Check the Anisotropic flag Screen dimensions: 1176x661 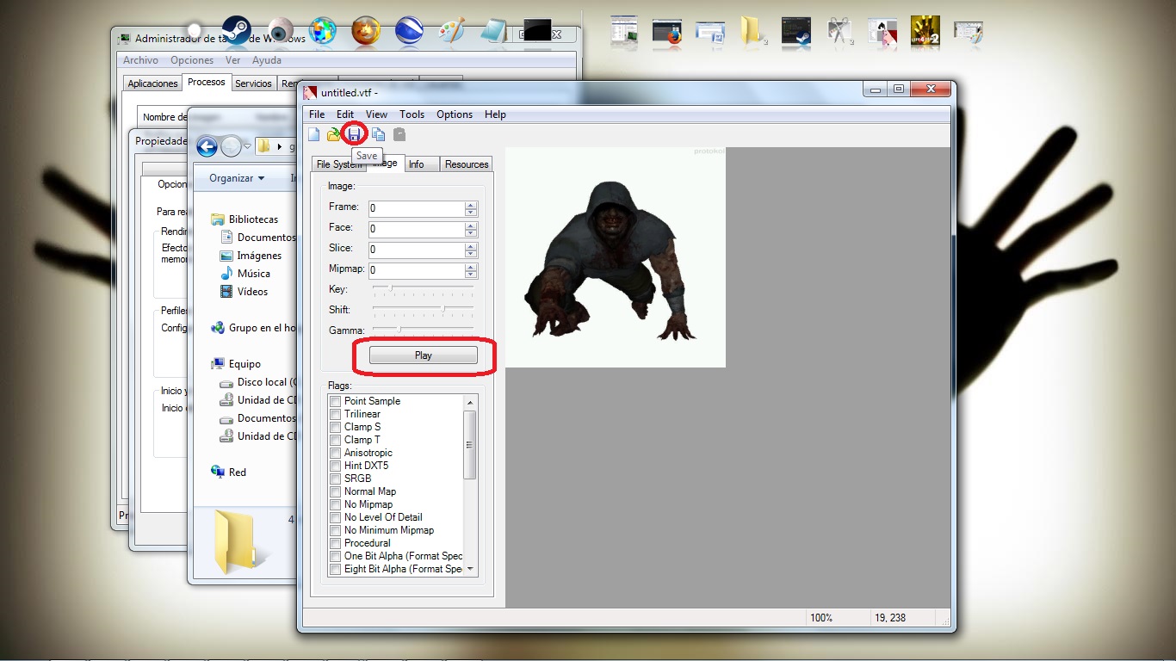[336, 453]
